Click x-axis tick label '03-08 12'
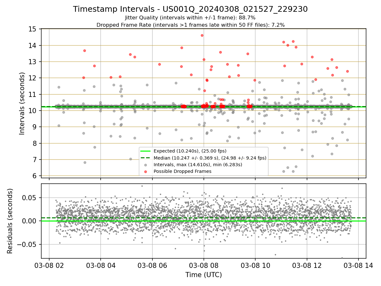 pyautogui.click(x=307, y=265)
